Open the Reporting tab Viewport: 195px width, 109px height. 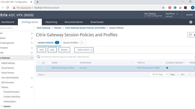51,22
